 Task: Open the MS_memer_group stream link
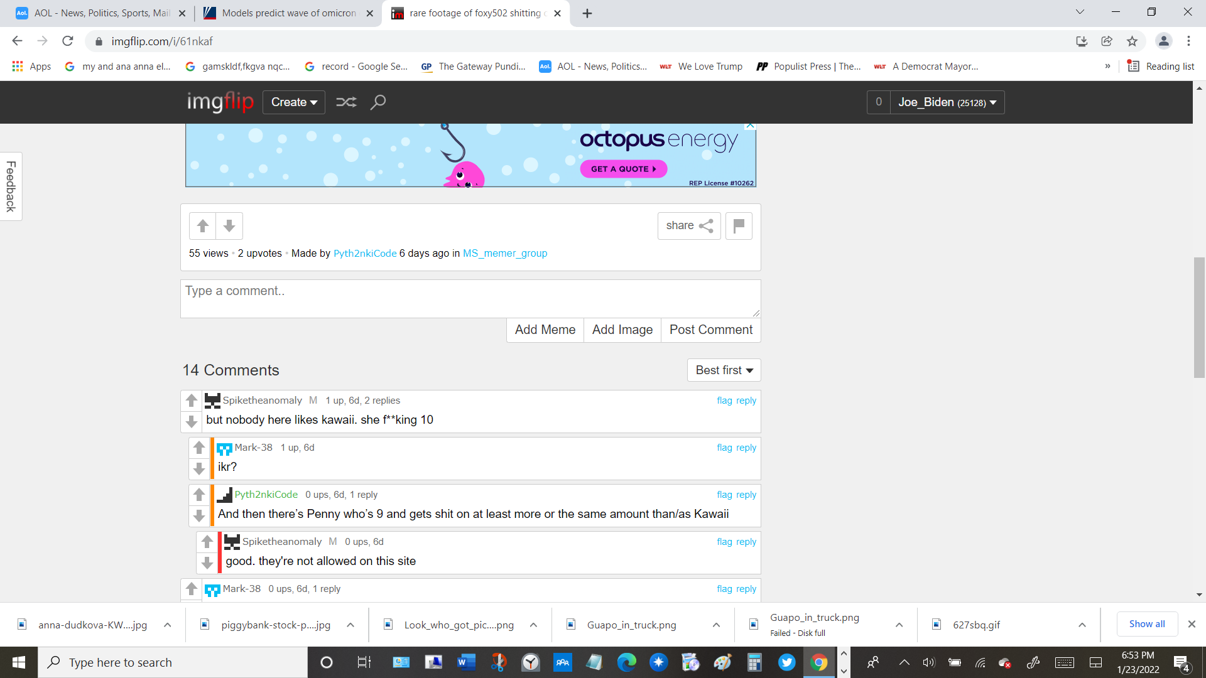(x=505, y=254)
